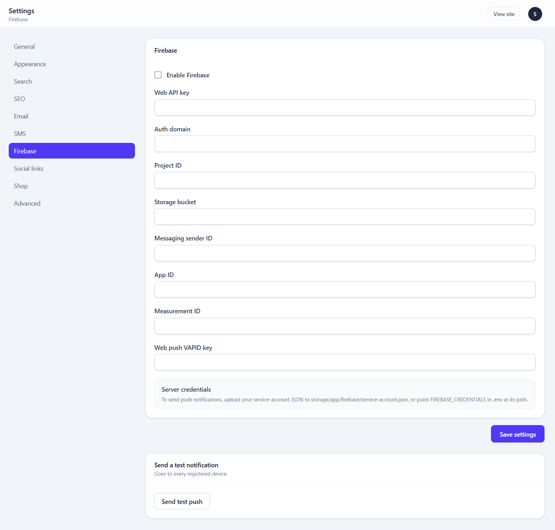Send a test push notification
Viewport: 555px width, 530px height.
click(182, 501)
